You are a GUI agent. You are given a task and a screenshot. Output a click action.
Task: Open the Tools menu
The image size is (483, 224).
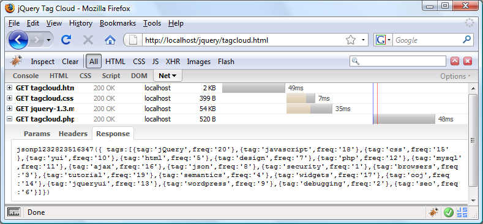(152, 23)
